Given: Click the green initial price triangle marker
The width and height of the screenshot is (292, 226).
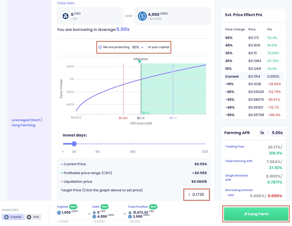Looking at the screenshot, I should 139,62.
